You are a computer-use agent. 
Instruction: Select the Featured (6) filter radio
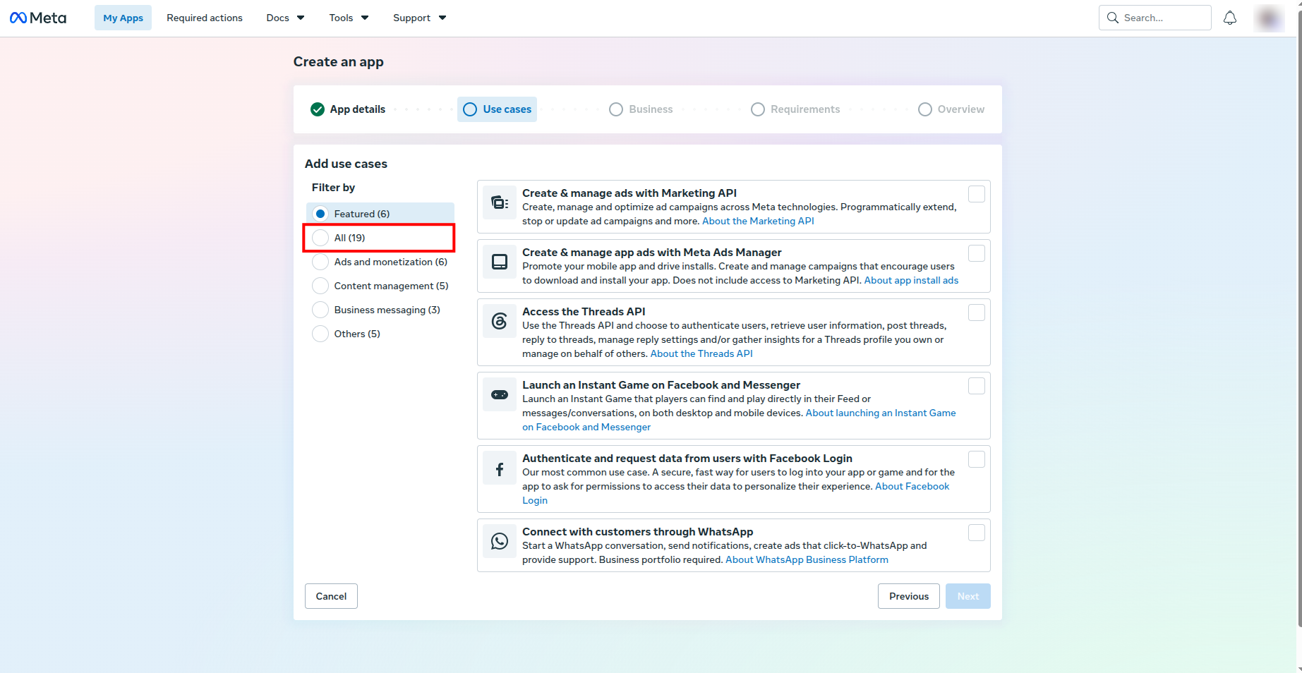click(320, 214)
